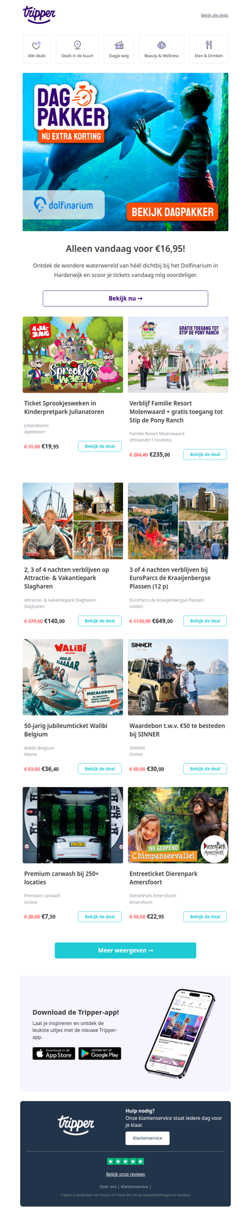Click the Over ons footer link
Screen dimensions: 251x1216
(108, 1186)
